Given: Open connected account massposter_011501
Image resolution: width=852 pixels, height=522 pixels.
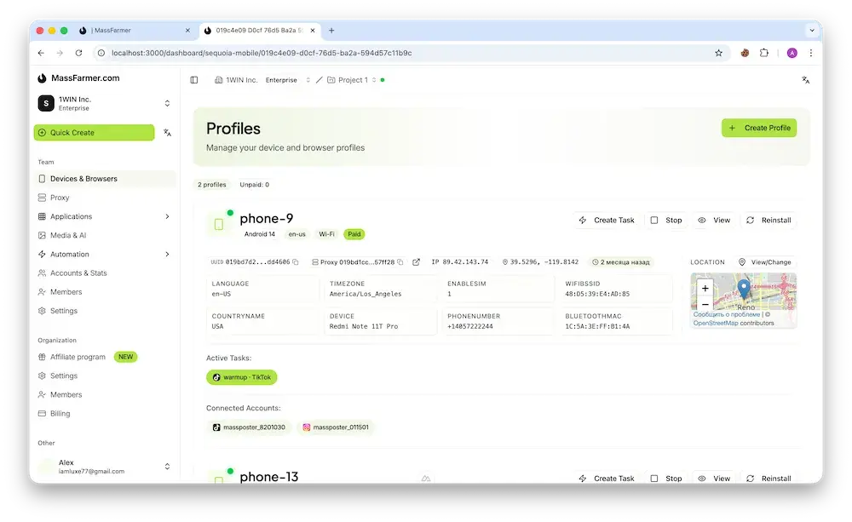Looking at the screenshot, I should 336,427.
